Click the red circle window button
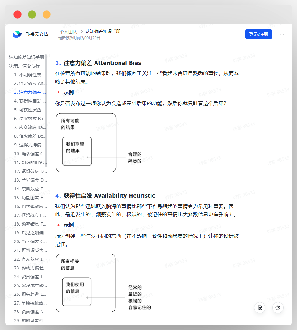This screenshot has height=330, width=297. coord(18,14)
